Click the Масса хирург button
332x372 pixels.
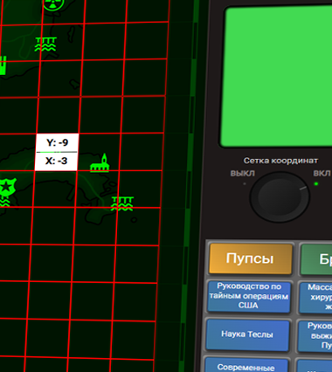coord(315,297)
